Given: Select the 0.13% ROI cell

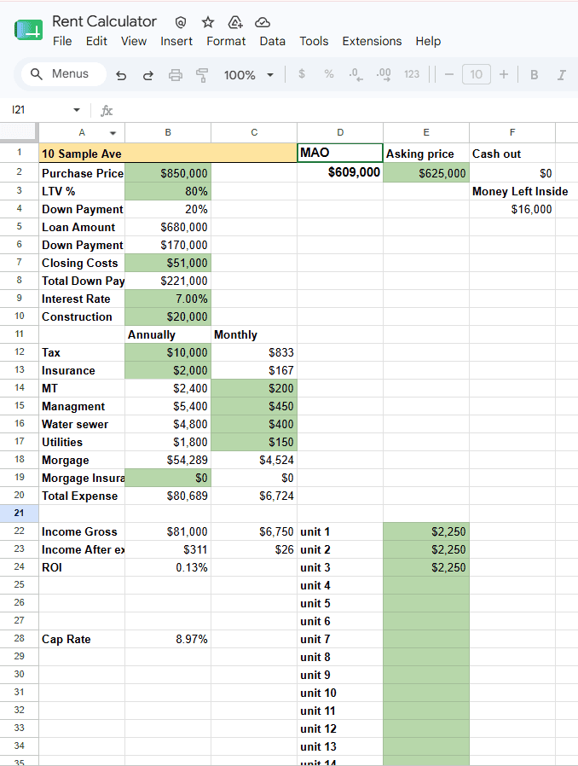Looking at the screenshot, I should pos(168,567).
